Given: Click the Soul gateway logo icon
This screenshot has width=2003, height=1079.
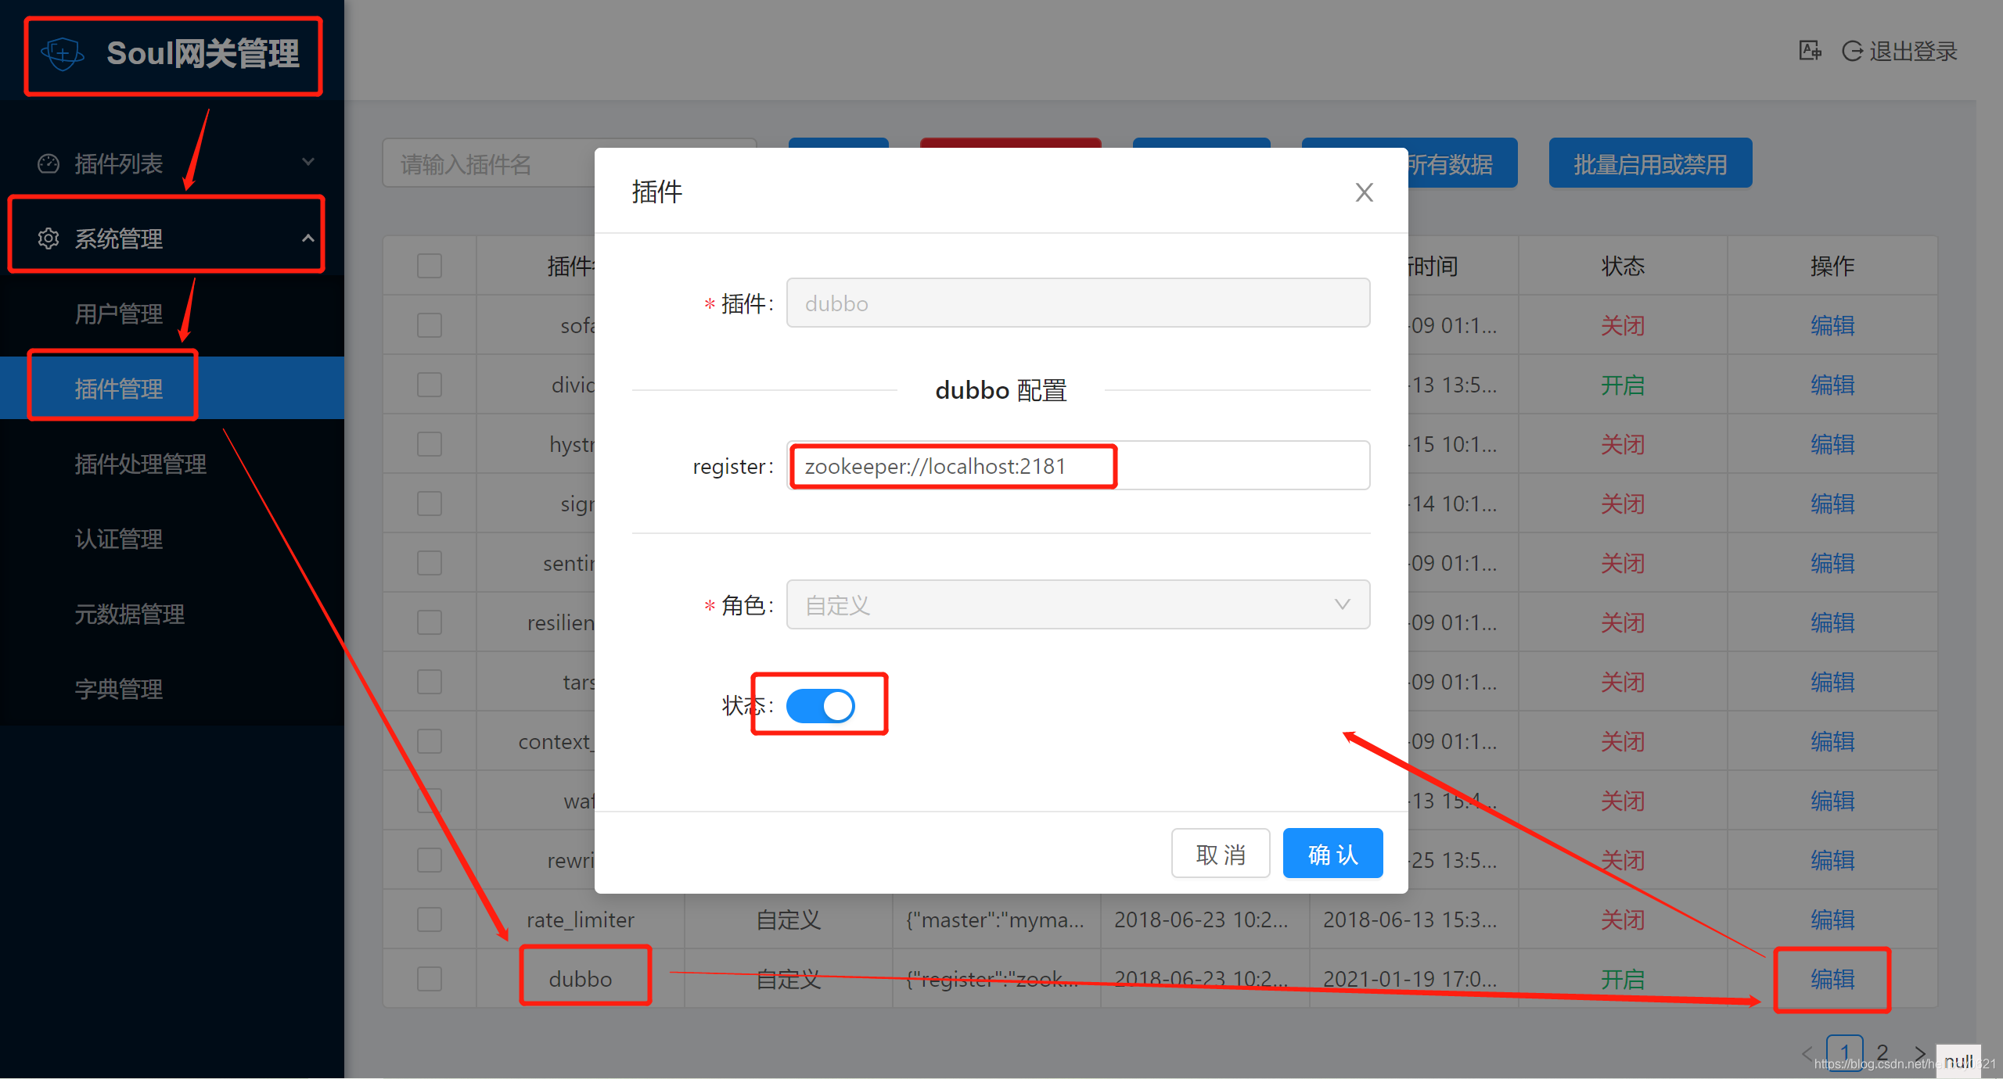Looking at the screenshot, I should click(x=63, y=54).
